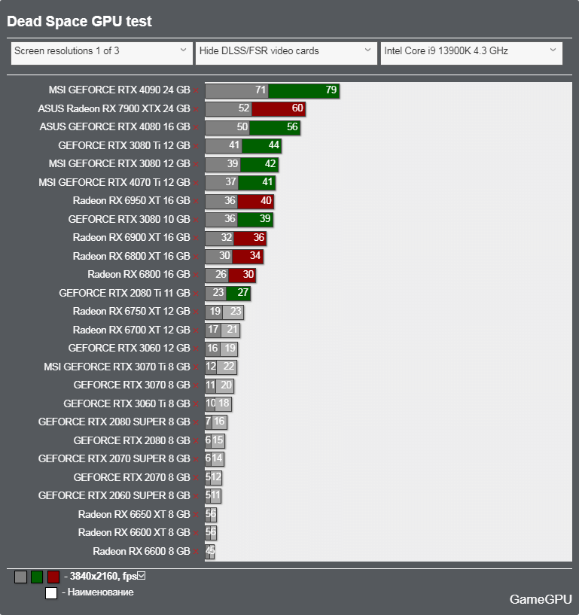Screen dimensions: 579x615
Task: Click the x beside GEFORCE RTX 3080 Ti 12 GB
Action: 196,146
